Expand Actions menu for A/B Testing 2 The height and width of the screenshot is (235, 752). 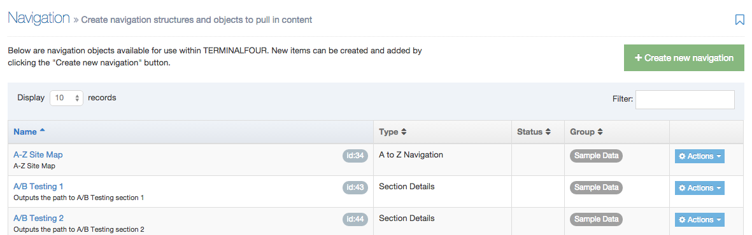tap(700, 220)
